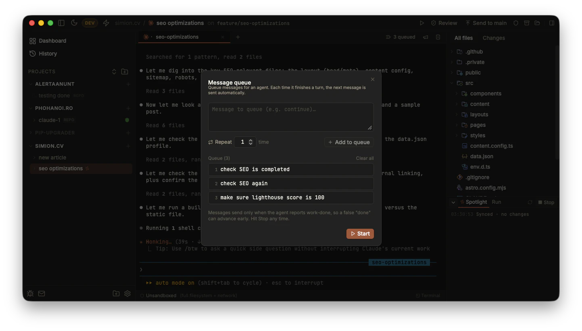Click the shield icon right of Send to main

point(516,23)
